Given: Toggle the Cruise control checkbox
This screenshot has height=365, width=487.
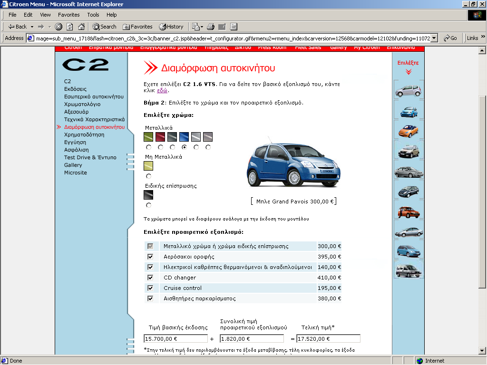Looking at the screenshot, I should [x=150, y=288].
